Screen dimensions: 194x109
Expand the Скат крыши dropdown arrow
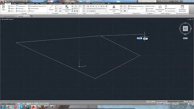point(26,6)
